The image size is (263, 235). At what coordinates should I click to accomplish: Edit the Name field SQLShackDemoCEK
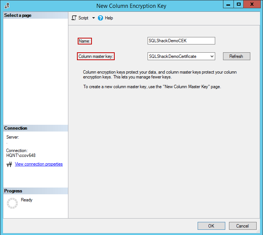pos(181,41)
